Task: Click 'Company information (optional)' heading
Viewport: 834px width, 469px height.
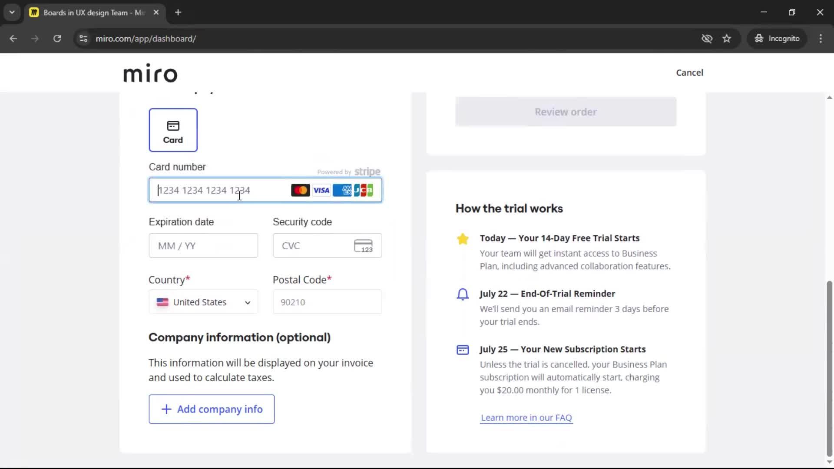Action: pos(239,337)
